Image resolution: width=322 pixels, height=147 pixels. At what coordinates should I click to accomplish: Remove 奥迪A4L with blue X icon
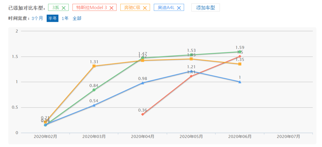[x=179, y=8]
